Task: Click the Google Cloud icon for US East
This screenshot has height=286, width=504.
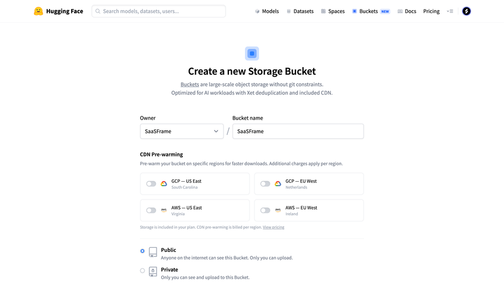Action: (164, 183)
